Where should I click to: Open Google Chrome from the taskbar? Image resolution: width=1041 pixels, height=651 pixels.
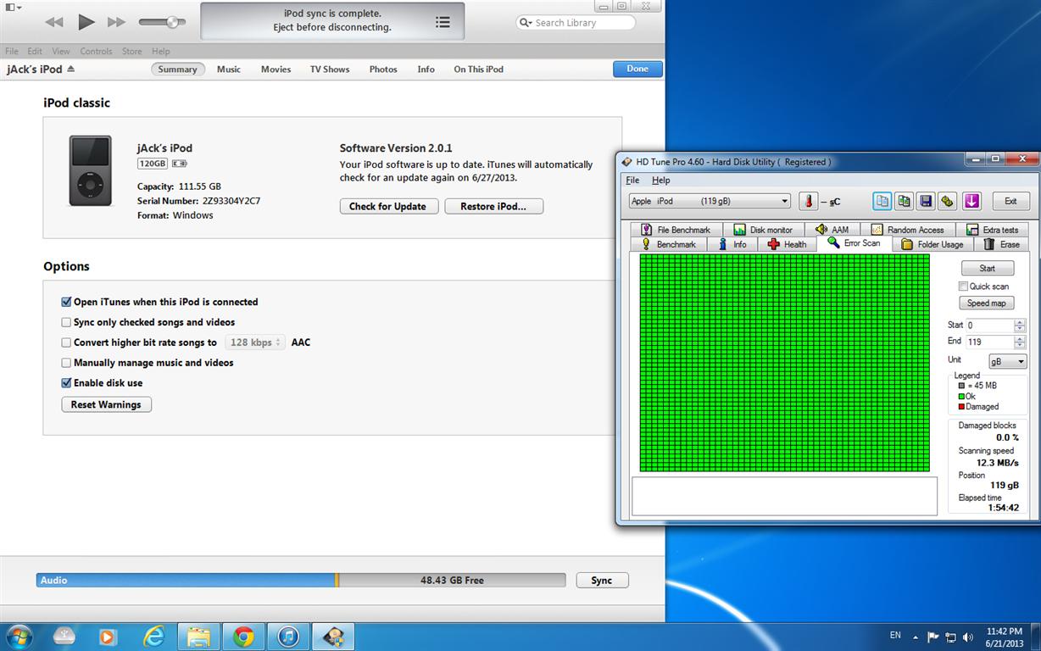(243, 637)
